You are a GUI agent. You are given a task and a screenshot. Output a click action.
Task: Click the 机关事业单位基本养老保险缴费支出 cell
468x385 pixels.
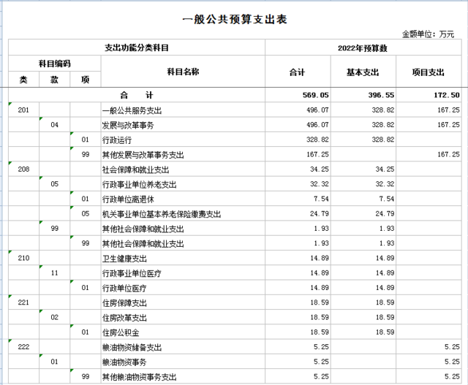[x=161, y=214]
